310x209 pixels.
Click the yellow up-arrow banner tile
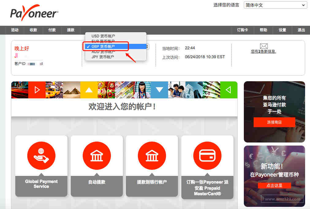pyautogui.click(x=89, y=90)
